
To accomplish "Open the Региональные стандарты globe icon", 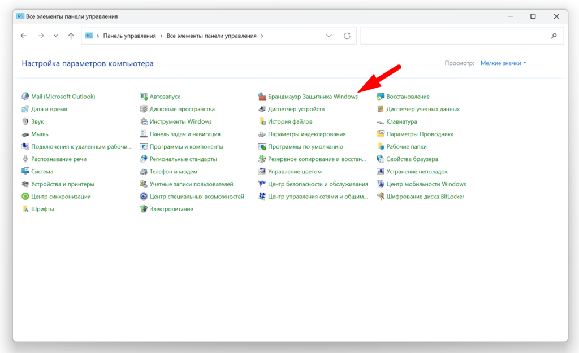I will tap(144, 159).
